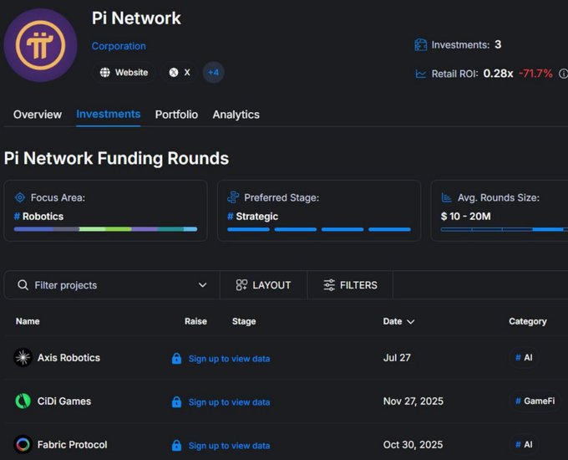
Task: Click the -71.7% ROI change value
Action: (x=535, y=74)
